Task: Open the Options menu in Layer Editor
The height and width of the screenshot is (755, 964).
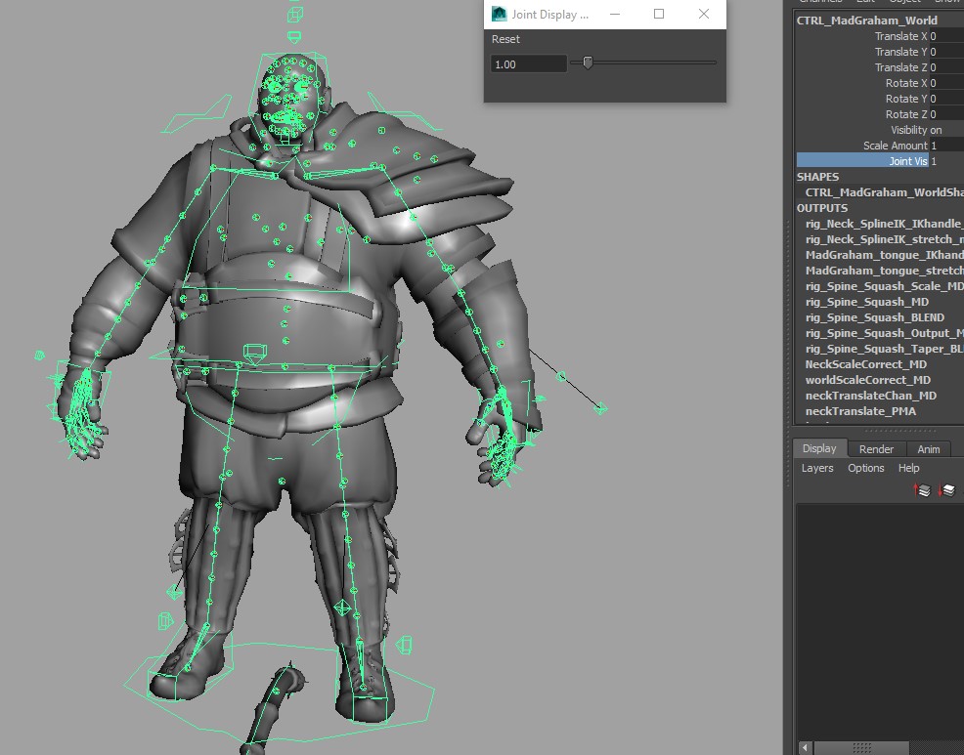Action: pyautogui.click(x=865, y=468)
